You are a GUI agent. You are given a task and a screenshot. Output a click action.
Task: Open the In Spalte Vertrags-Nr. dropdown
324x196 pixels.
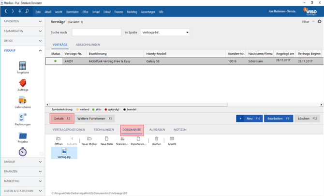pyautogui.click(x=165, y=32)
